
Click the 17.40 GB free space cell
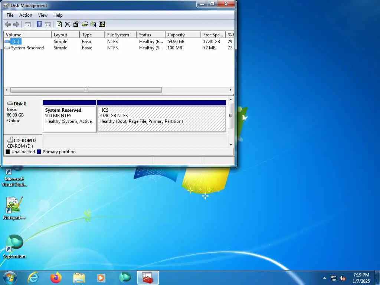point(211,42)
